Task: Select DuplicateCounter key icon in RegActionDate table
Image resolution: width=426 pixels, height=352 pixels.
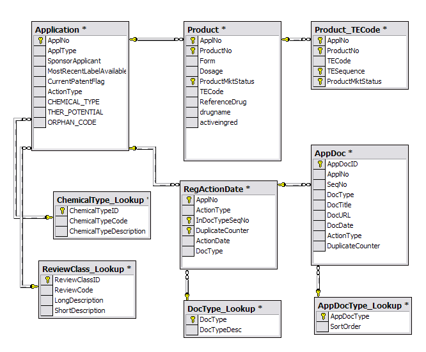Action: click(188, 230)
